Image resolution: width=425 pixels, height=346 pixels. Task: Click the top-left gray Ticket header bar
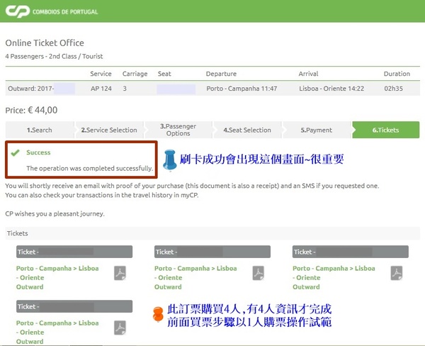(74, 252)
